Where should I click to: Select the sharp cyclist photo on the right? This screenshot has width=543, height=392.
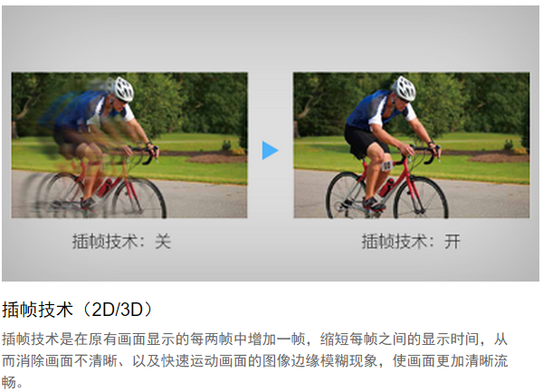click(x=412, y=145)
